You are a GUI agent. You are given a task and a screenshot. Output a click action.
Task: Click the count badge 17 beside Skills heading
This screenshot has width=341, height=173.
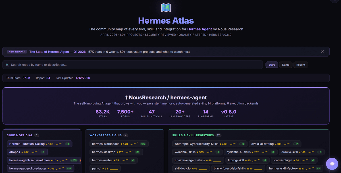click(218, 136)
